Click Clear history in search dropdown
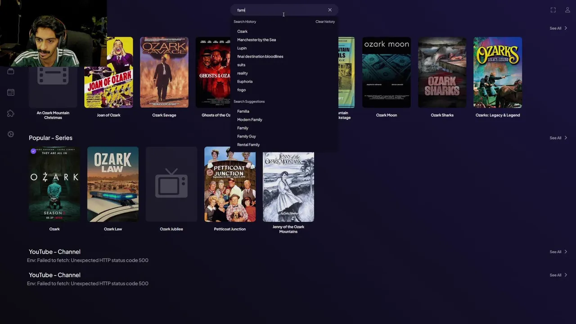This screenshot has height=324, width=576. pyautogui.click(x=325, y=22)
